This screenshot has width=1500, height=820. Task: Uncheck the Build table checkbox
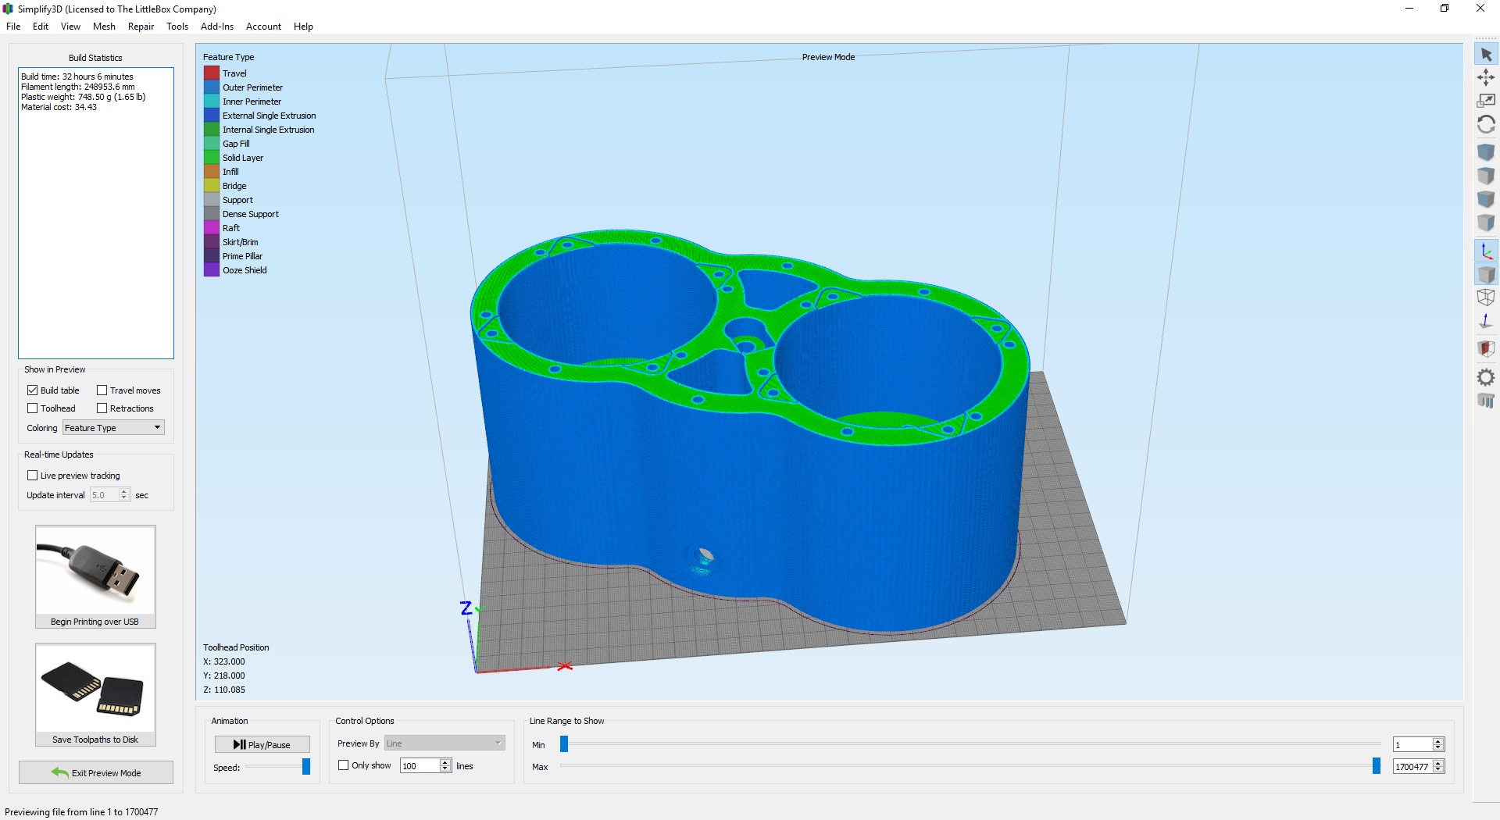(32, 390)
